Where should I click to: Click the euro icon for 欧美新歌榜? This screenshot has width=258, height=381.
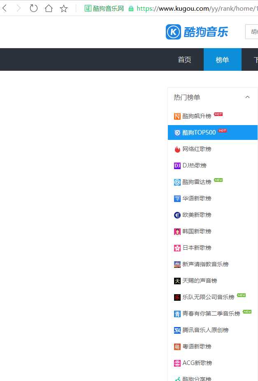(x=177, y=215)
